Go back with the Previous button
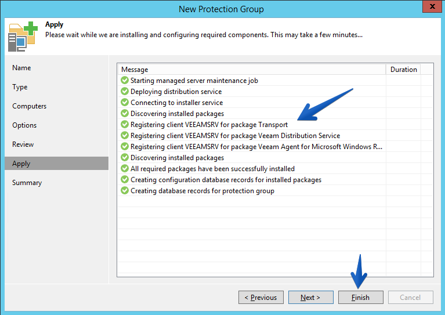 pos(261,298)
